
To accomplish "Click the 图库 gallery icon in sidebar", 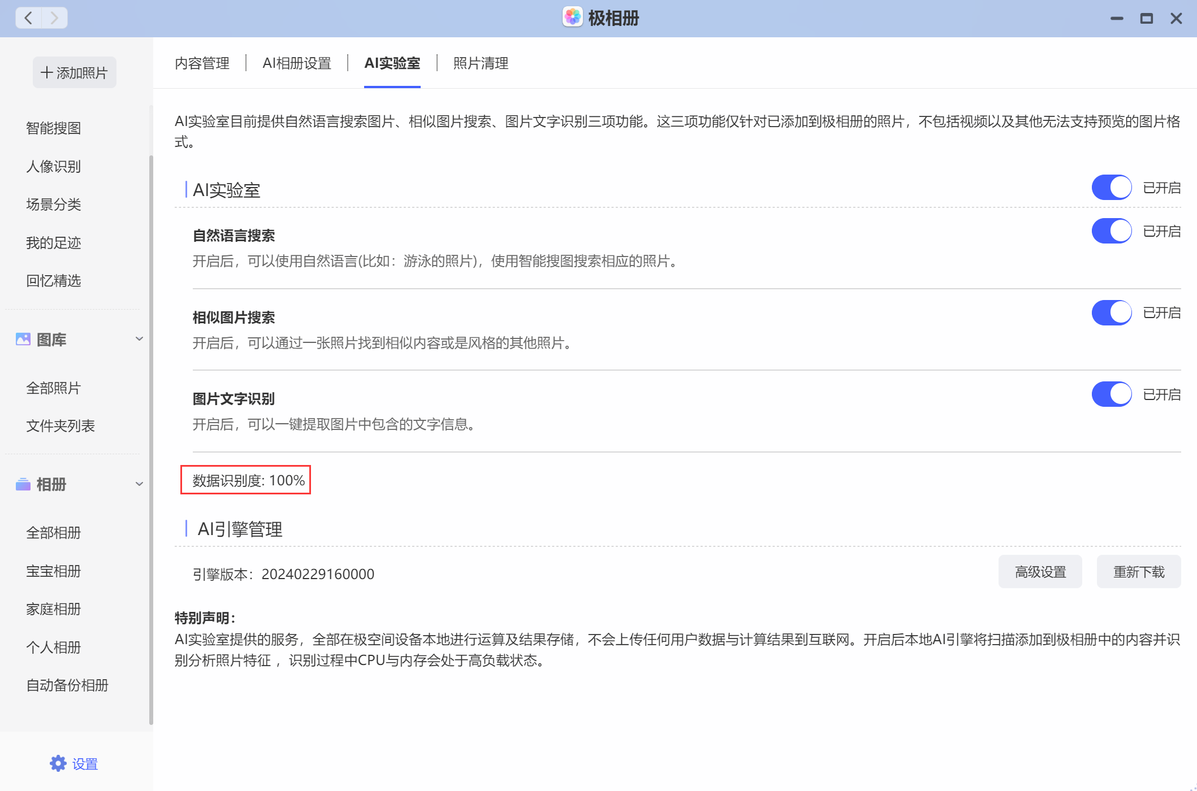I will point(23,340).
